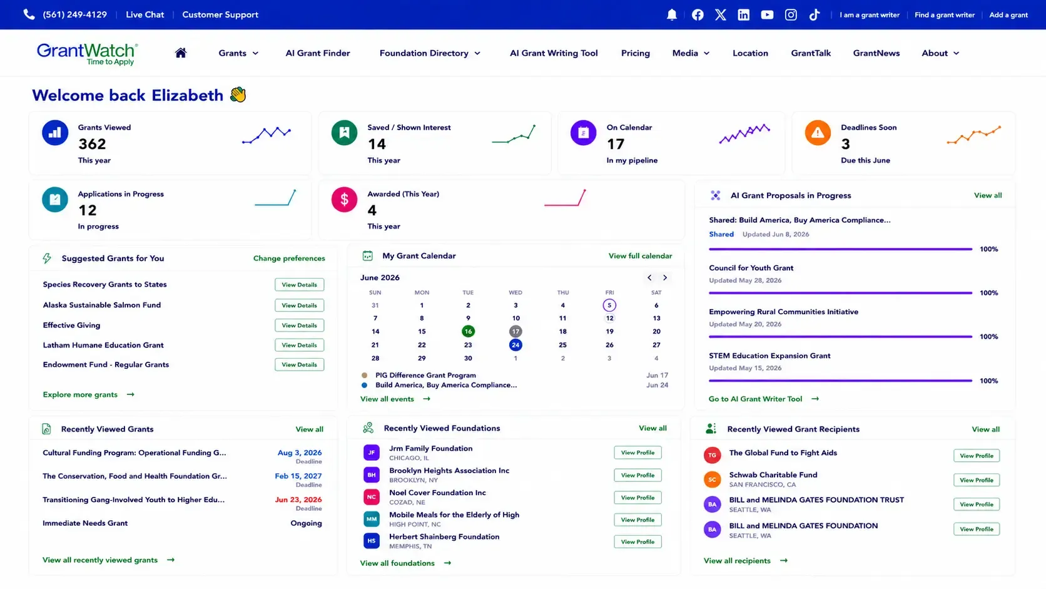Expand the Foundation Directory dropdown

point(430,53)
